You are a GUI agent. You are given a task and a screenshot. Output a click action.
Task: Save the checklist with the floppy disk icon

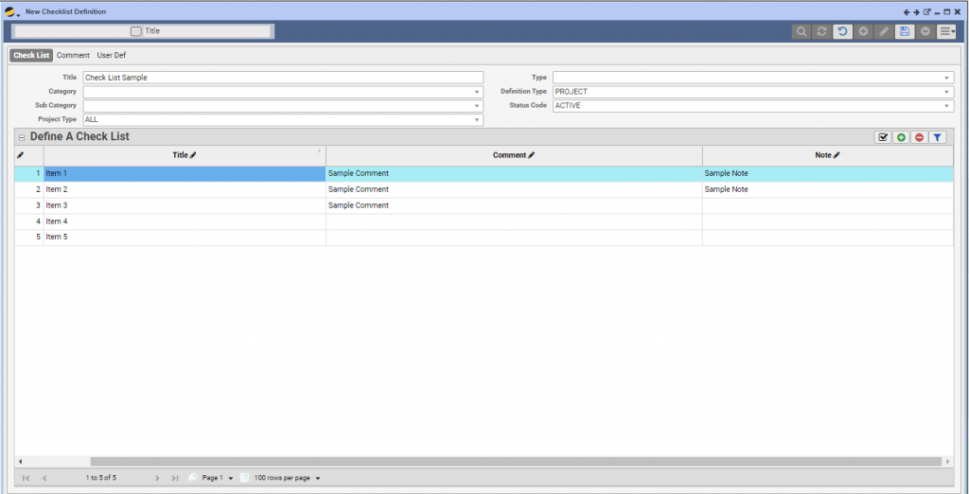pyautogui.click(x=905, y=31)
